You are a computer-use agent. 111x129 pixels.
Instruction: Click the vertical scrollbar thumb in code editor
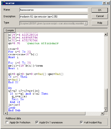106,98
